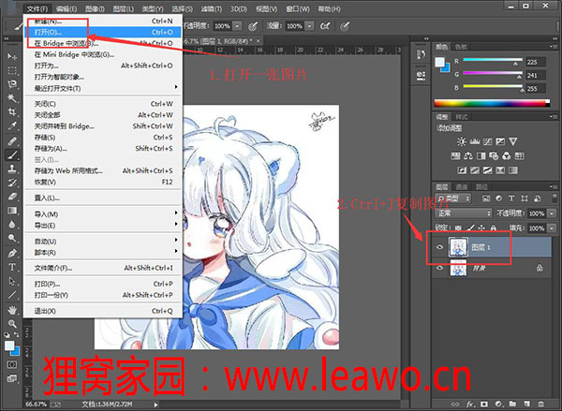Select the 图层 1 layer thumbnail
562x411 pixels.
[x=458, y=247]
